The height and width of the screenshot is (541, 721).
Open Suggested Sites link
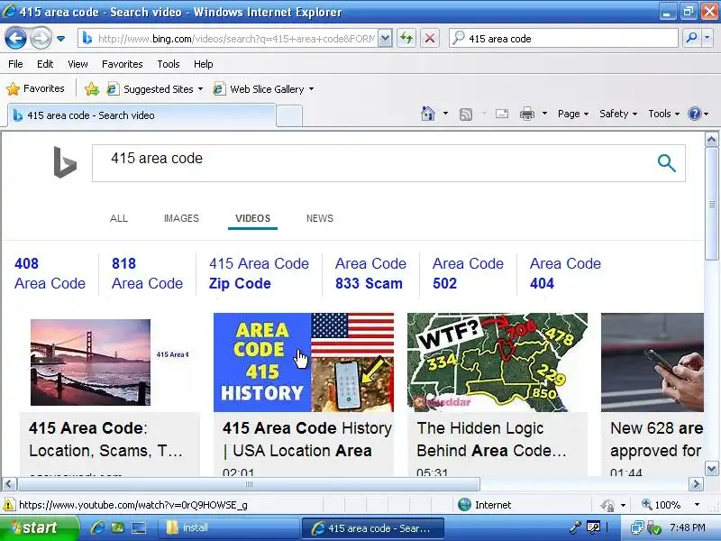click(x=154, y=88)
